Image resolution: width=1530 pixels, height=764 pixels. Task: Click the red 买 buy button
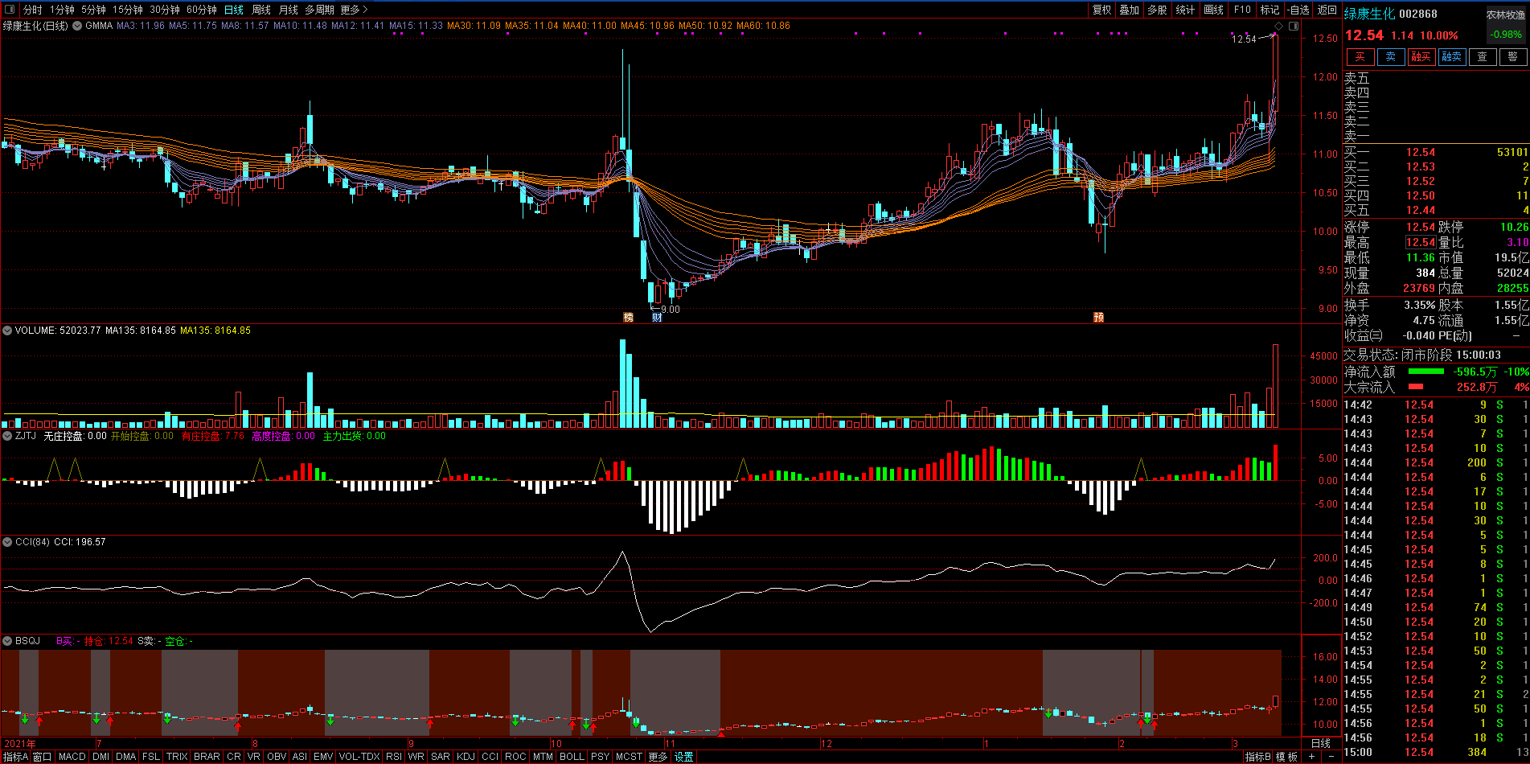(x=1360, y=56)
